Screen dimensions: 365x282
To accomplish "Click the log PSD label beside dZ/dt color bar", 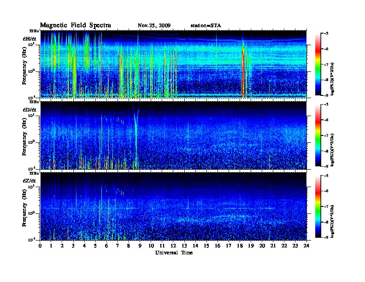I will click(332, 221).
